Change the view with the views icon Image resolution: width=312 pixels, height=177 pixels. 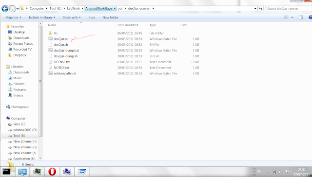pyautogui.click(x=286, y=18)
